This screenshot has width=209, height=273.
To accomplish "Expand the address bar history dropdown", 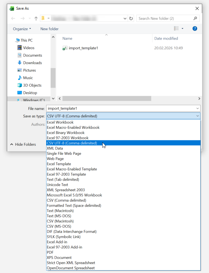I will [x=125, y=18].
